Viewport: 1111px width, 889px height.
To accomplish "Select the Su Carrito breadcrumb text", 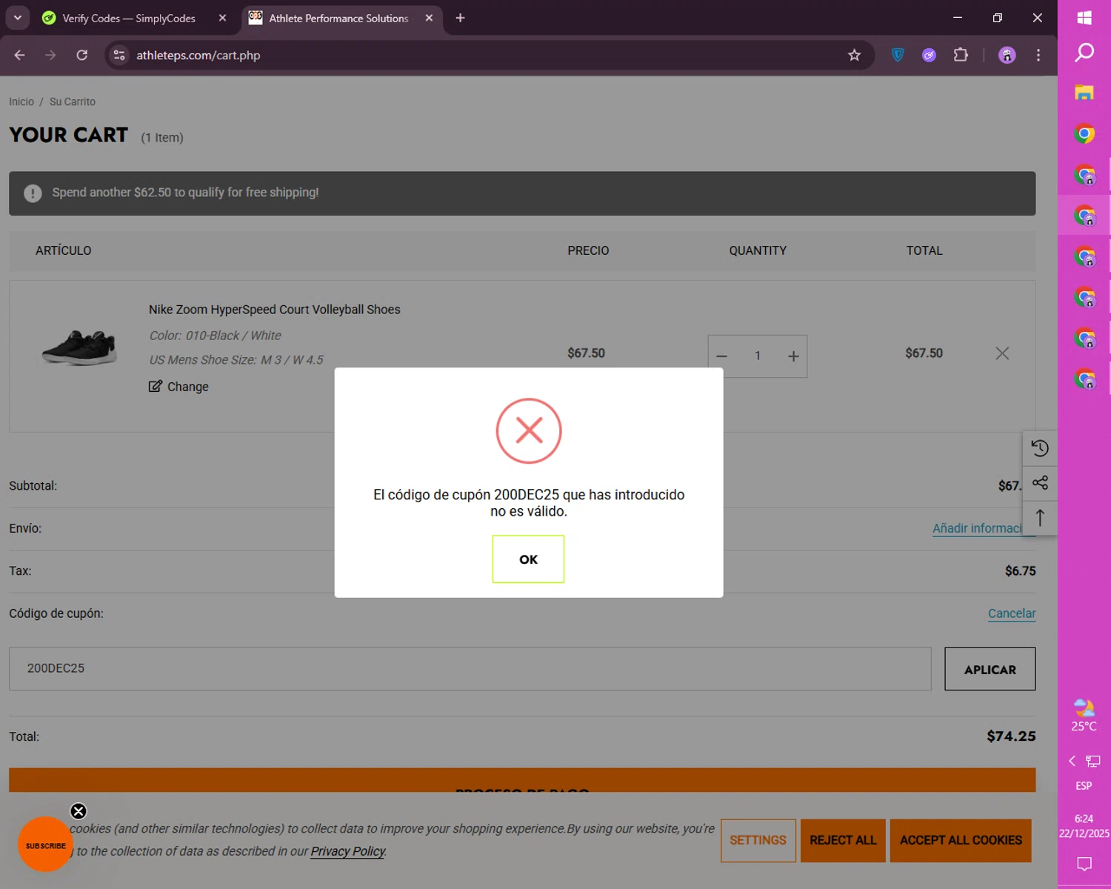I will pyautogui.click(x=73, y=101).
